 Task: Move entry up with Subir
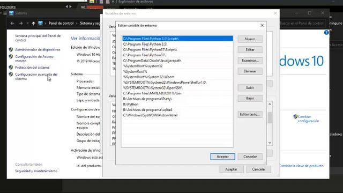tap(250, 87)
